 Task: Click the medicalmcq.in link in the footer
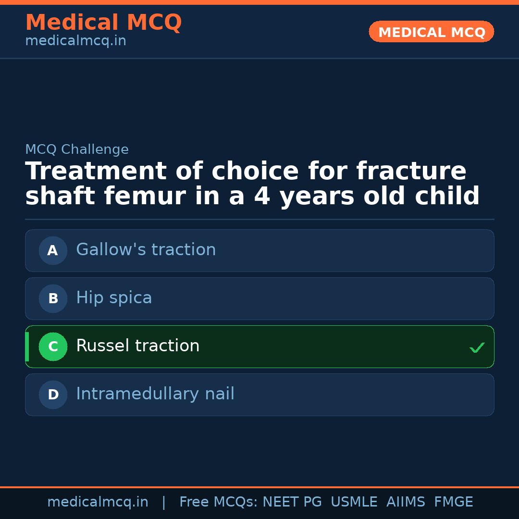98,502
